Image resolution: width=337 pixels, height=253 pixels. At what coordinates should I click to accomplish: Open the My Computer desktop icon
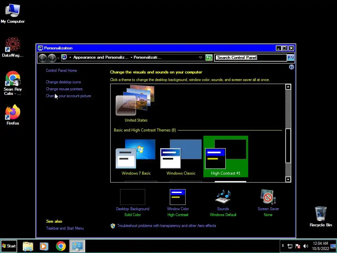(x=13, y=13)
